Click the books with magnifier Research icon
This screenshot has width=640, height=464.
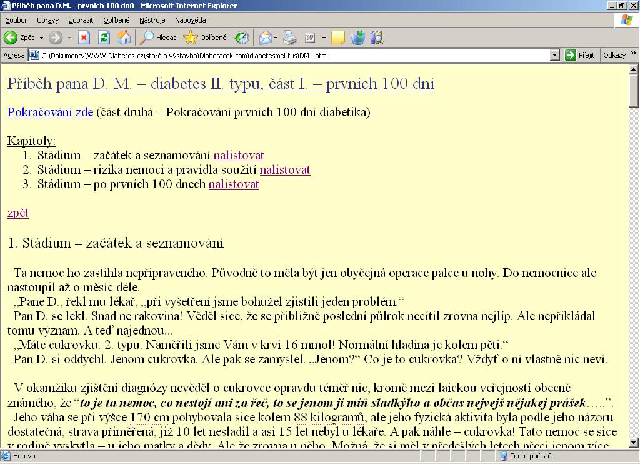[377, 38]
